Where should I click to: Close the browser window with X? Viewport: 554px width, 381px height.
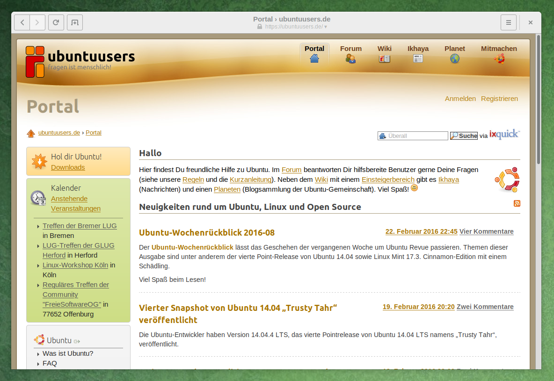click(530, 22)
